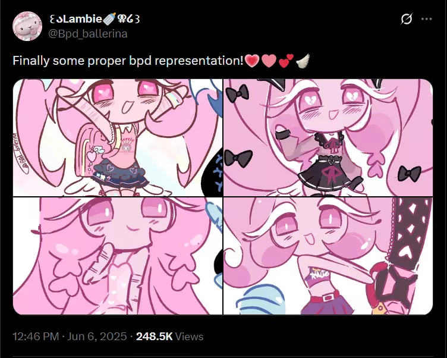Viewport: 447px width, 358px height.
Task: Click the white wing emoji in tweet
Action: pos(303,61)
